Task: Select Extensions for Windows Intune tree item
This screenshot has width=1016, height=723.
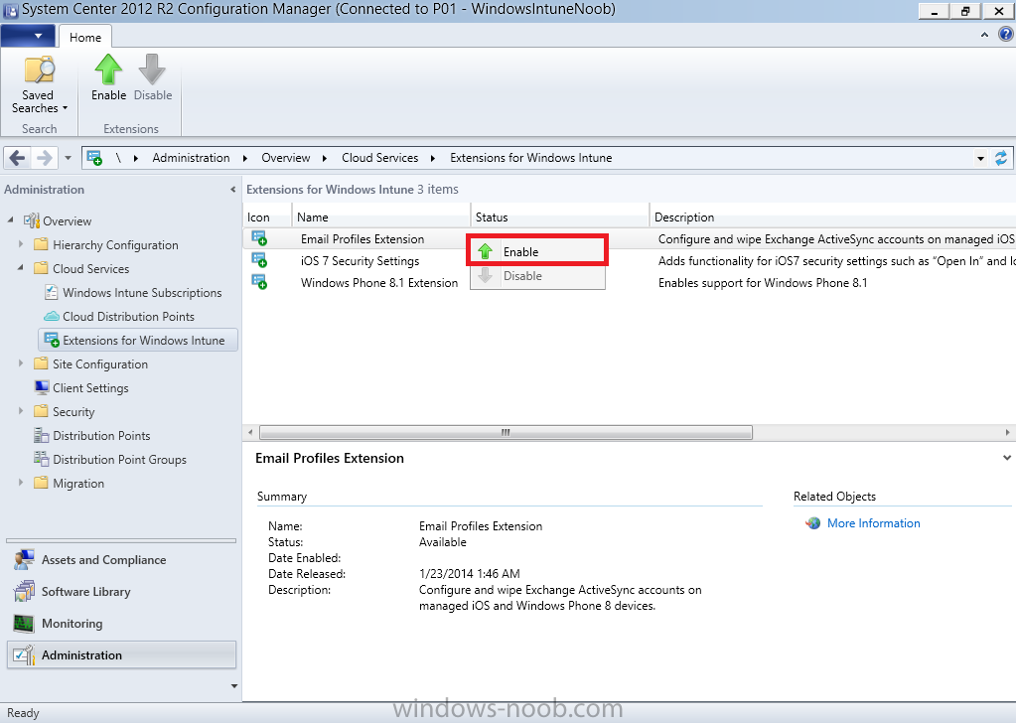Action: (138, 340)
